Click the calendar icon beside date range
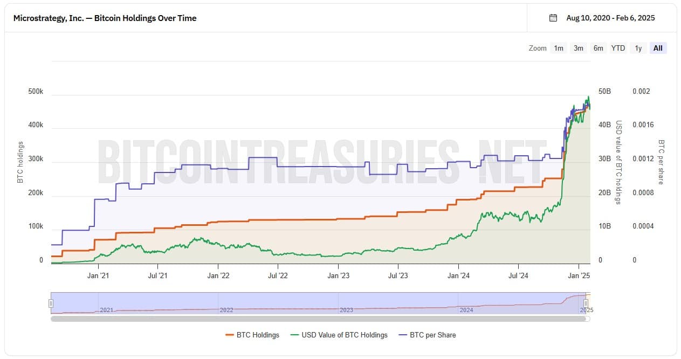Image resolution: width=681 pixels, height=359 pixels. click(553, 18)
